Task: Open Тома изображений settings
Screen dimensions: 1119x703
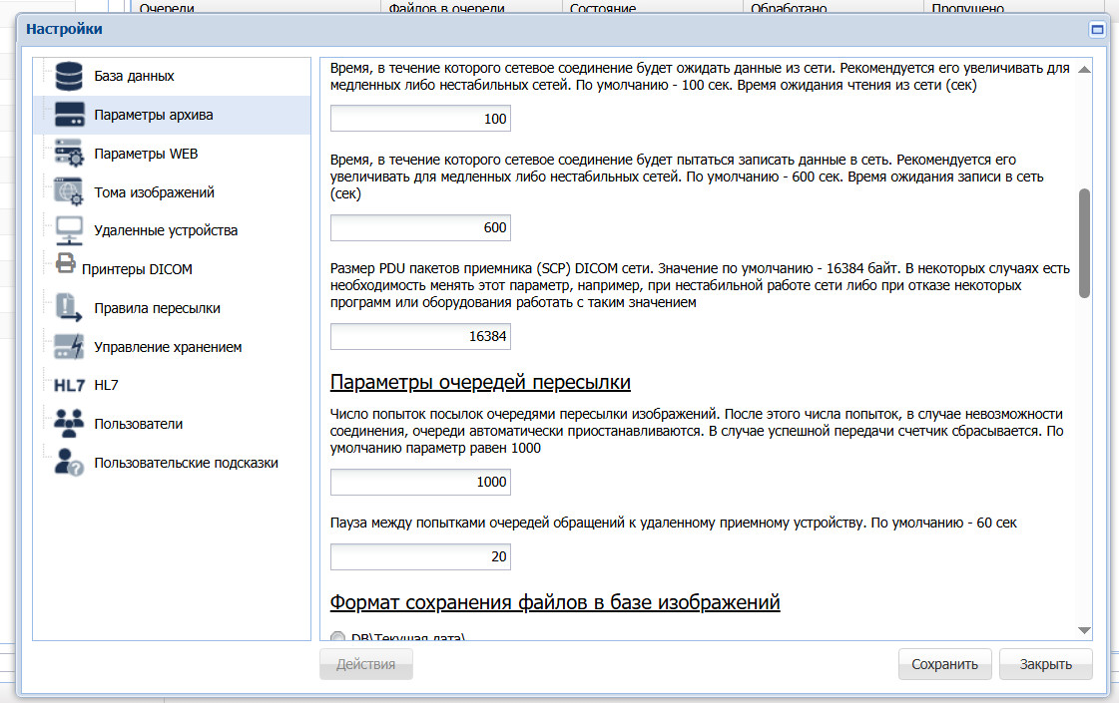Action: 154,192
